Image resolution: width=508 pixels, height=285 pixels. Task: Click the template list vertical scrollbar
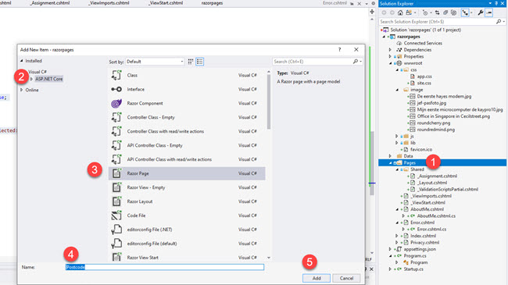tap(269, 102)
